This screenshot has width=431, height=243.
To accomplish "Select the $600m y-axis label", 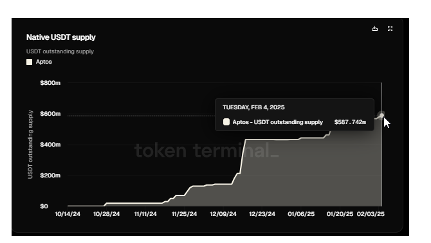I will pyautogui.click(x=50, y=114).
